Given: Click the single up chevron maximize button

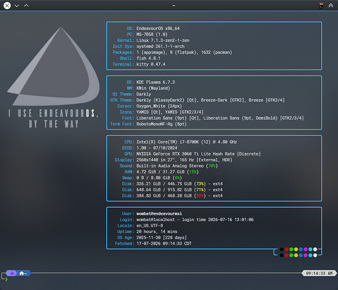Looking at the screenshot, I should [26, 5].
